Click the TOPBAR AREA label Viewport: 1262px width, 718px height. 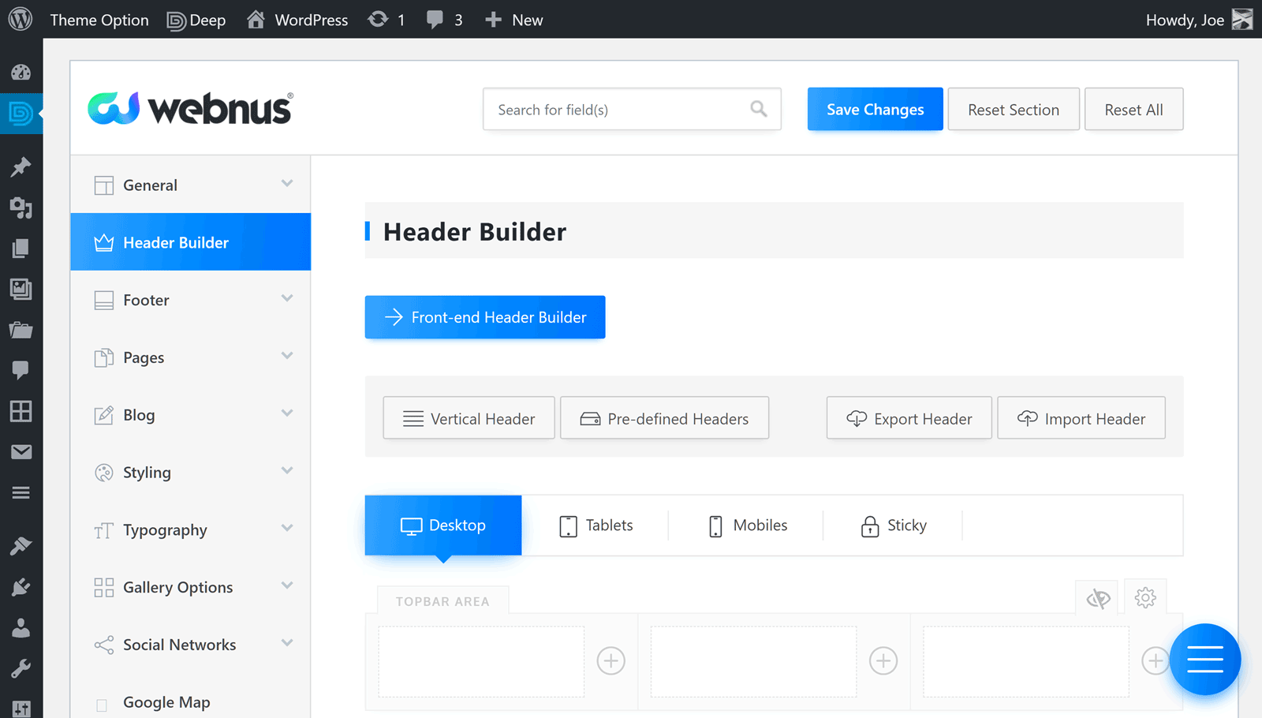point(442,601)
